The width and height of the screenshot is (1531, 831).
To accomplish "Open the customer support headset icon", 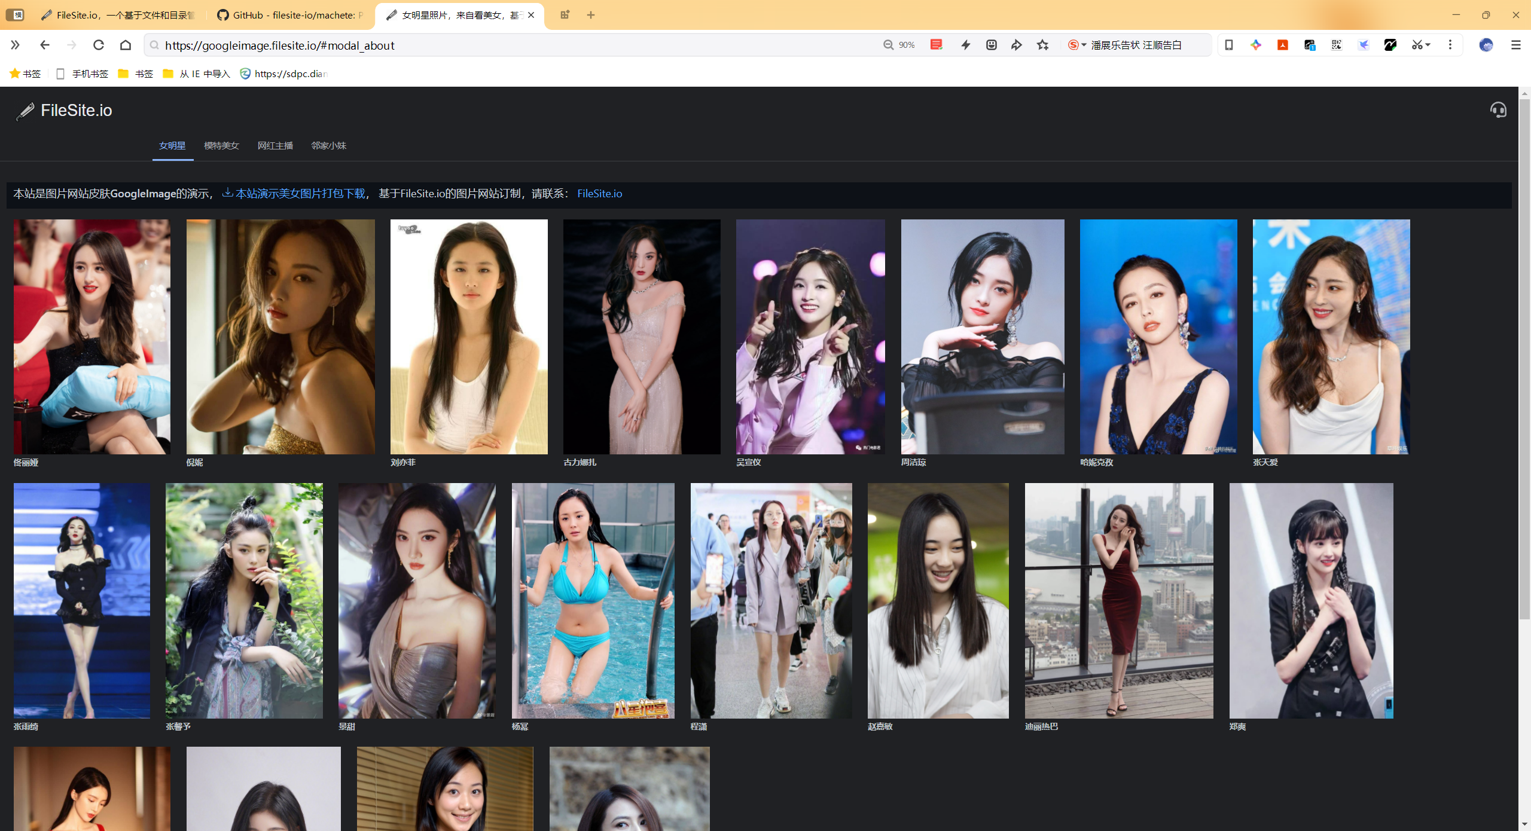I will coord(1498,110).
